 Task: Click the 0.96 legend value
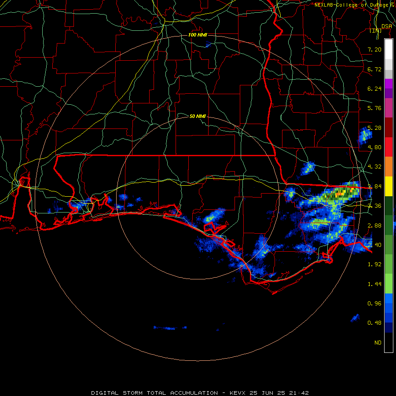tap(374, 304)
